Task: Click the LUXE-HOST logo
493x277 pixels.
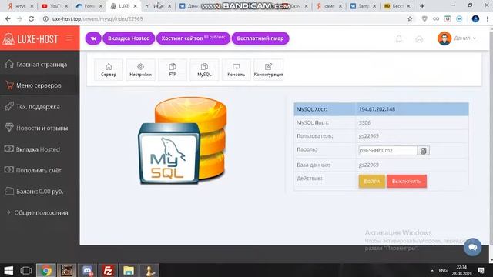Action: tap(30, 39)
